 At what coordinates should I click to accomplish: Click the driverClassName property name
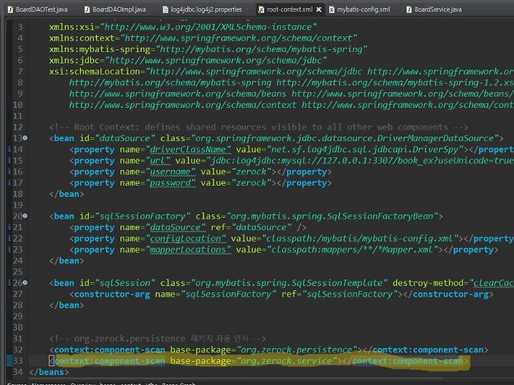tap(188, 149)
